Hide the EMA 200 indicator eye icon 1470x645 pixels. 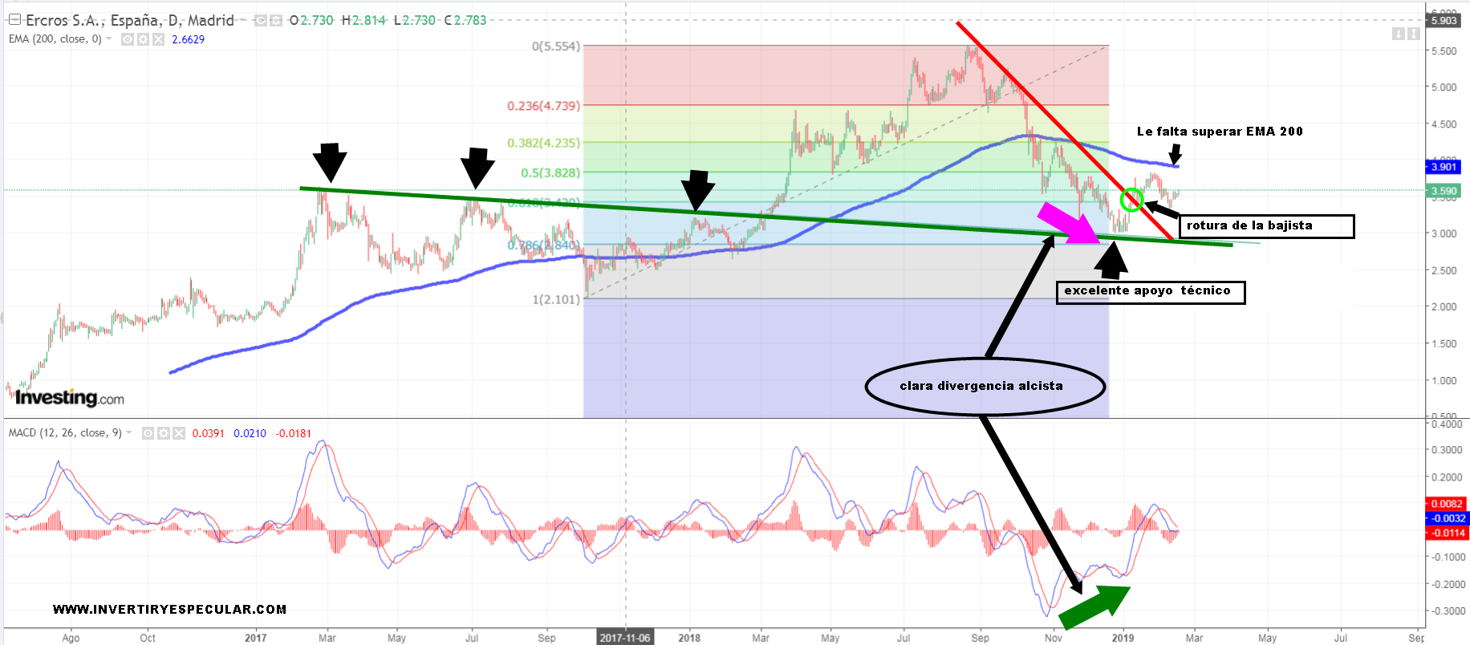click(x=128, y=39)
